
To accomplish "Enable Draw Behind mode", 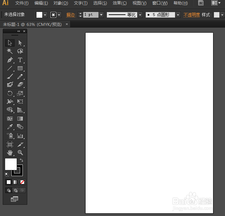I will (x=15, y=190).
